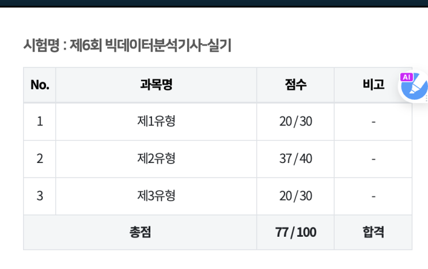
Task: Click the No. column header
Action: click(40, 85)
